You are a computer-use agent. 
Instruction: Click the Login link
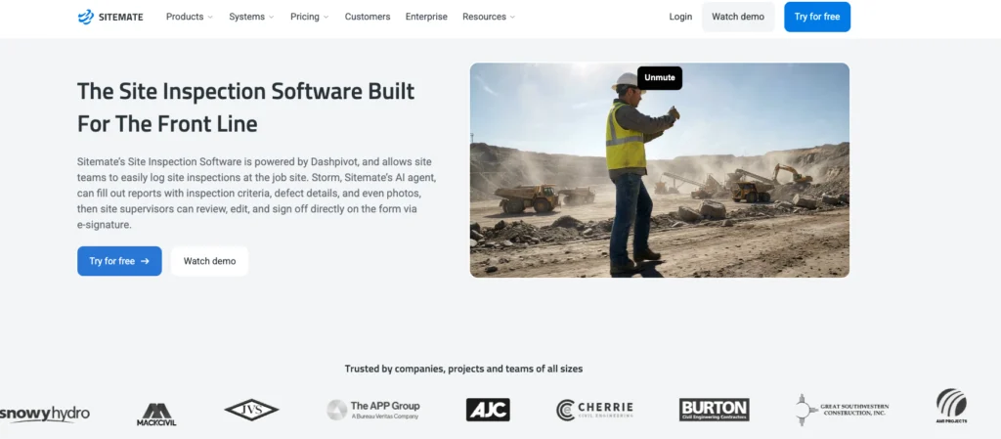pos(680,17)
